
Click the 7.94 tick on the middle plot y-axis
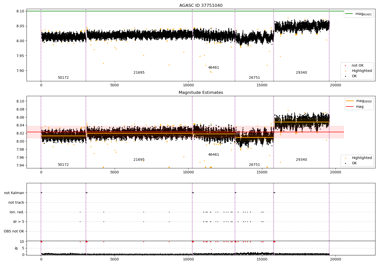[21, 166]
